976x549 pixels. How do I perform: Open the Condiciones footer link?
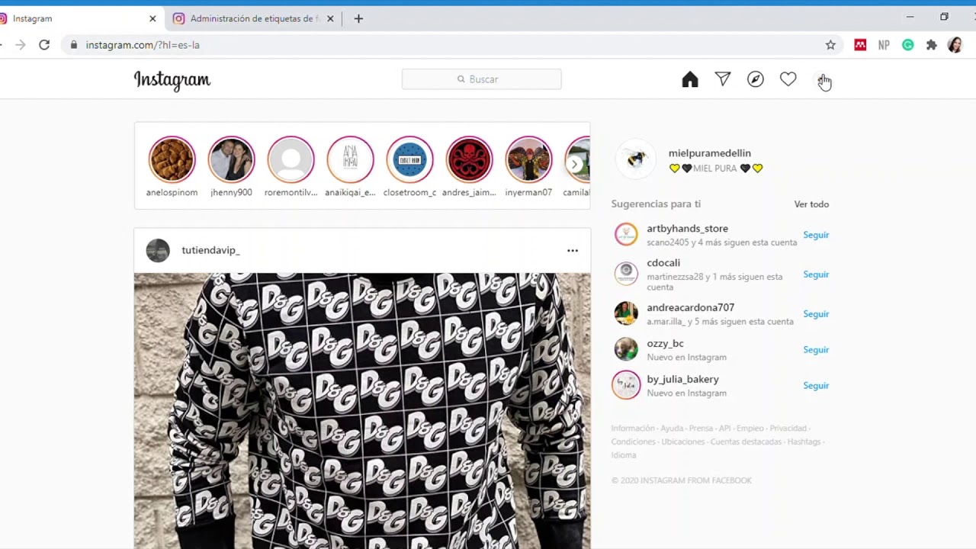633,442
